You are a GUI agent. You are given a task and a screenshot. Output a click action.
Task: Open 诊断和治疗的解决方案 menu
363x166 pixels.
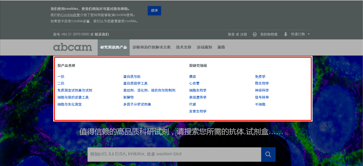click(151, 47)
